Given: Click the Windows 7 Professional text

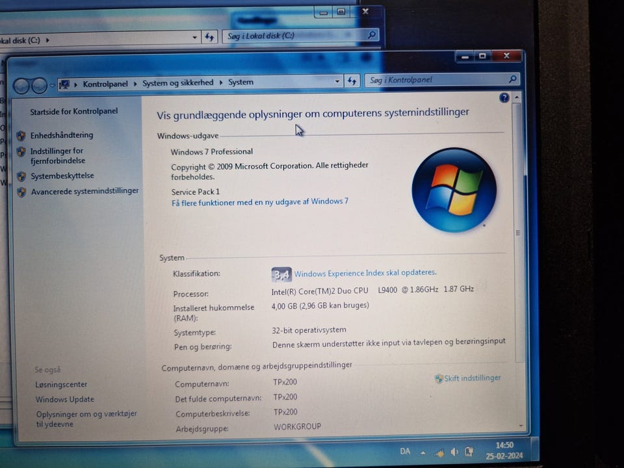Looking at the screenshot, I should pos(212,151).
